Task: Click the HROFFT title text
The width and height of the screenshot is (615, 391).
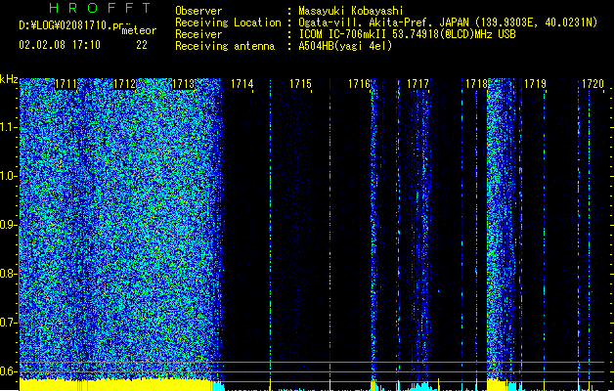Action: [x=100, y=8]
